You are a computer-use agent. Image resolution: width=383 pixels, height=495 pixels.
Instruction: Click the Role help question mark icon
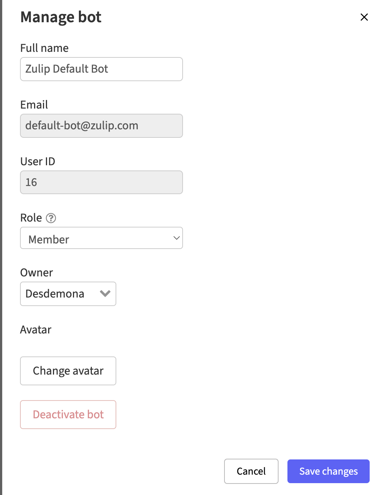(51, 218)
